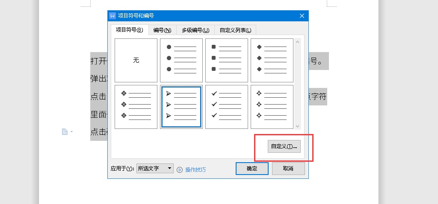Select the arrowhead bullet style
This screenshot has height=204, width=438.
181,107
